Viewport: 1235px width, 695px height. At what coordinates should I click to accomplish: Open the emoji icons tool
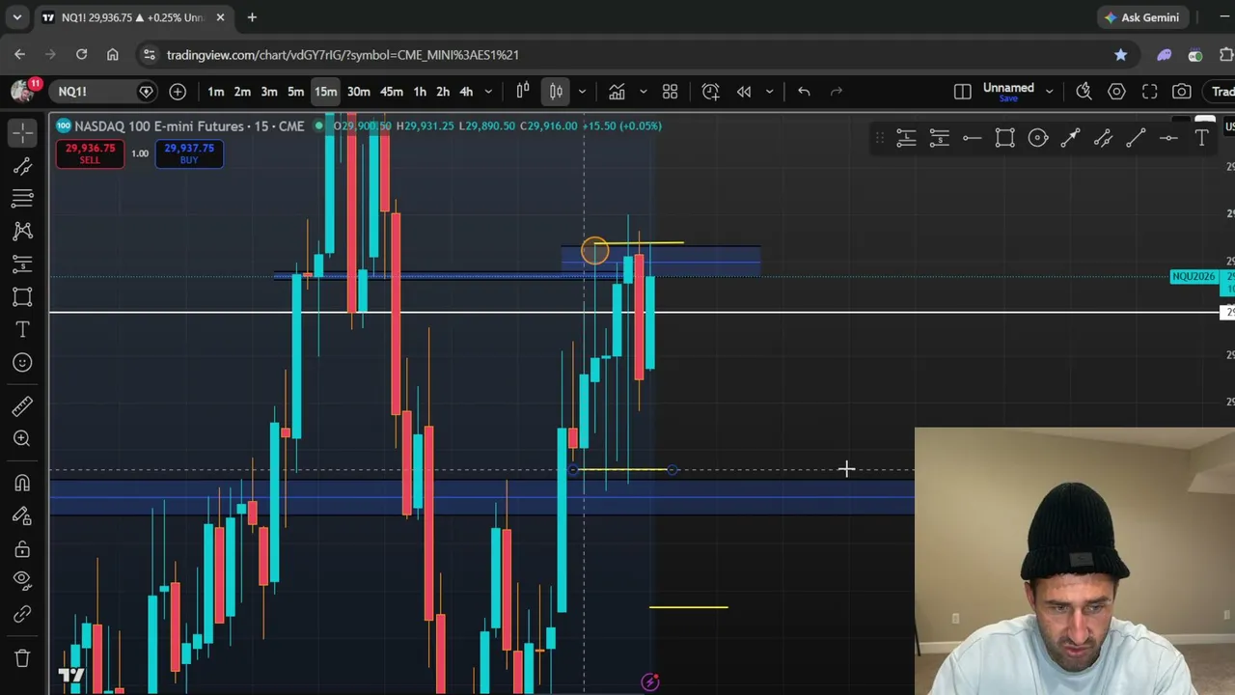point(22,362)
